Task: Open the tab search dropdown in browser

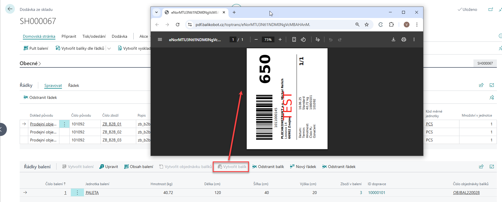Action: 156,12
